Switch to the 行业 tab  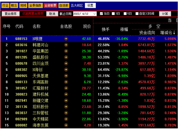point(5,5)
